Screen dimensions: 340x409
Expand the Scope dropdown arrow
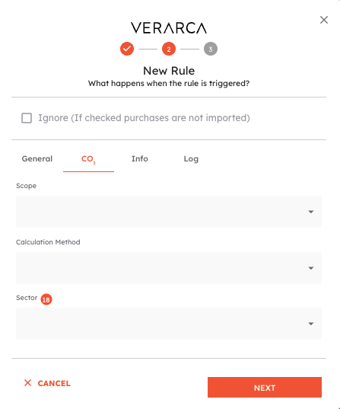311,212
